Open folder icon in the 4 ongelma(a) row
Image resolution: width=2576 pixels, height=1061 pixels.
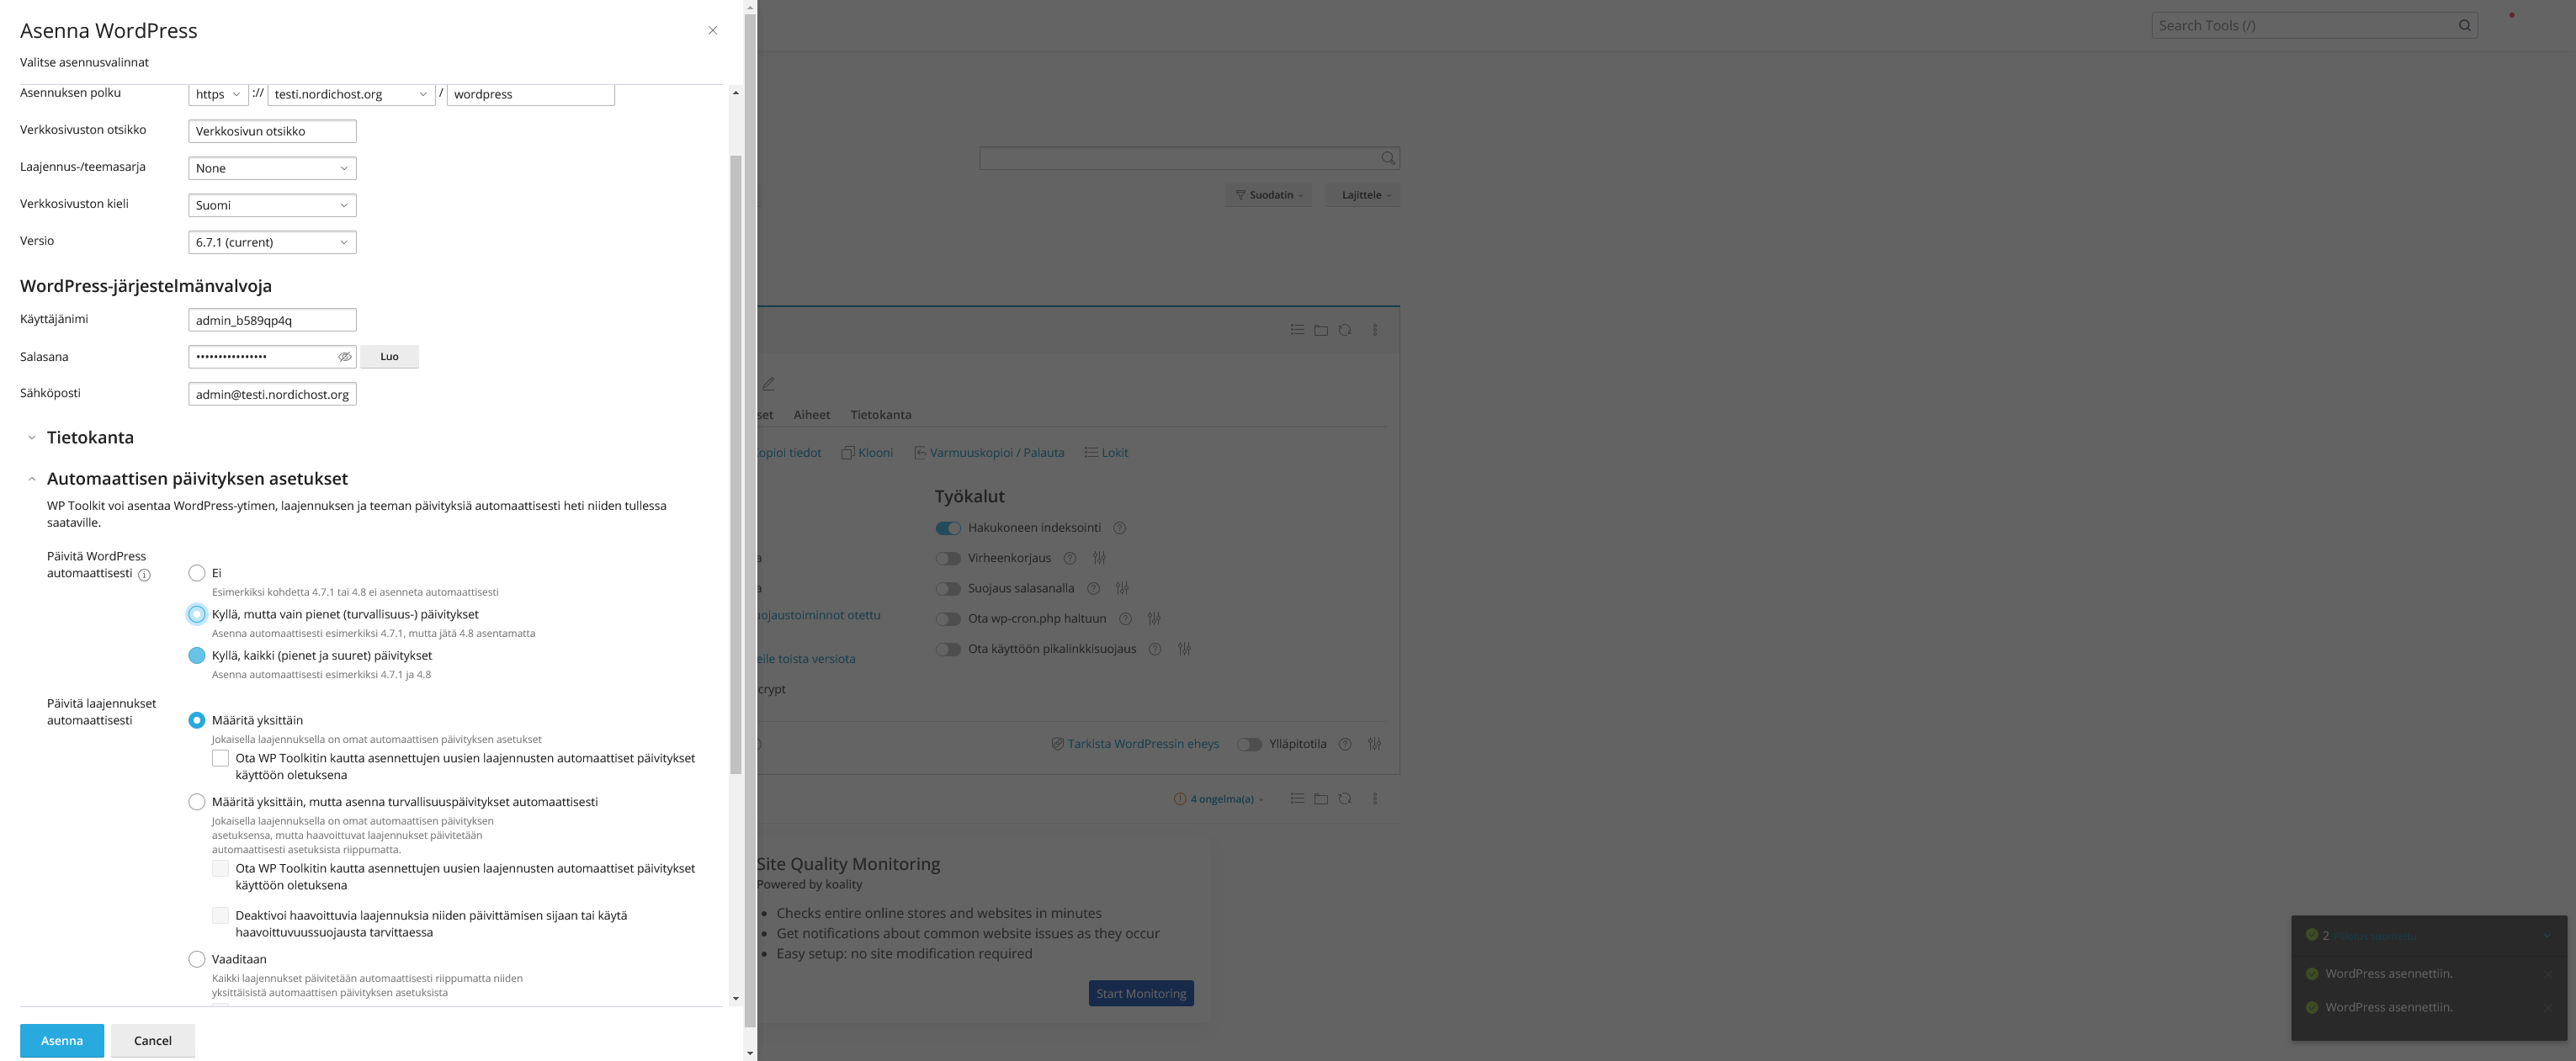click(x=1321, y=799)
